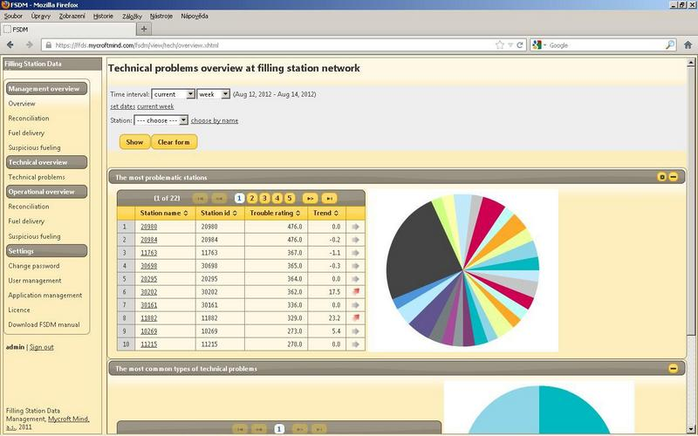Click the Clear form button
698x436 pixels.
pos(174,142)
